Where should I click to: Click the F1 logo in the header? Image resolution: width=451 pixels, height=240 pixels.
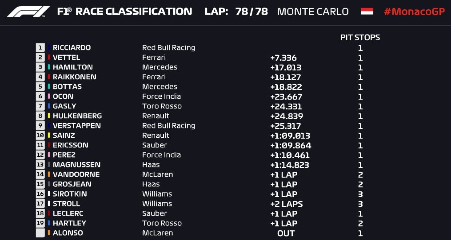28,12
